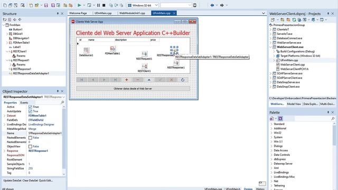338x190 pixels.
Task: Expand the DBGrid1 node in Structure tree
Action: coord(7,34)
